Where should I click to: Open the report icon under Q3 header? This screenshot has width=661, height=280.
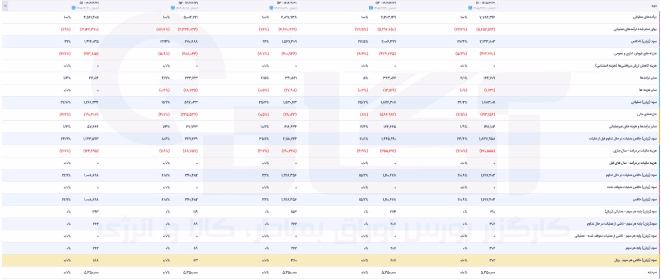(x=271, y=8)
